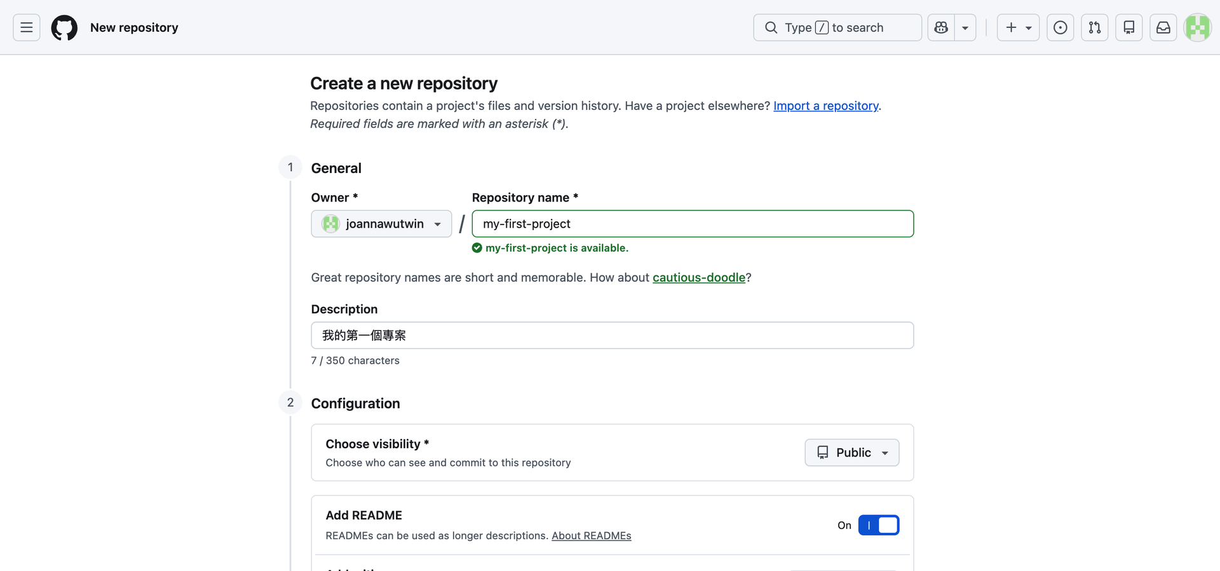Go to the GitHub homepage via Octocat logo
The width and height of the screenshot is (1220, 571).
coord(64,27)
